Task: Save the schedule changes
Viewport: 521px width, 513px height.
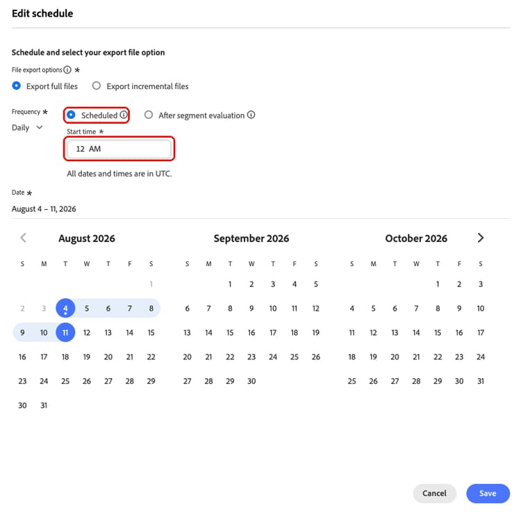Action: pyautogui.click(x=488, y=494)
